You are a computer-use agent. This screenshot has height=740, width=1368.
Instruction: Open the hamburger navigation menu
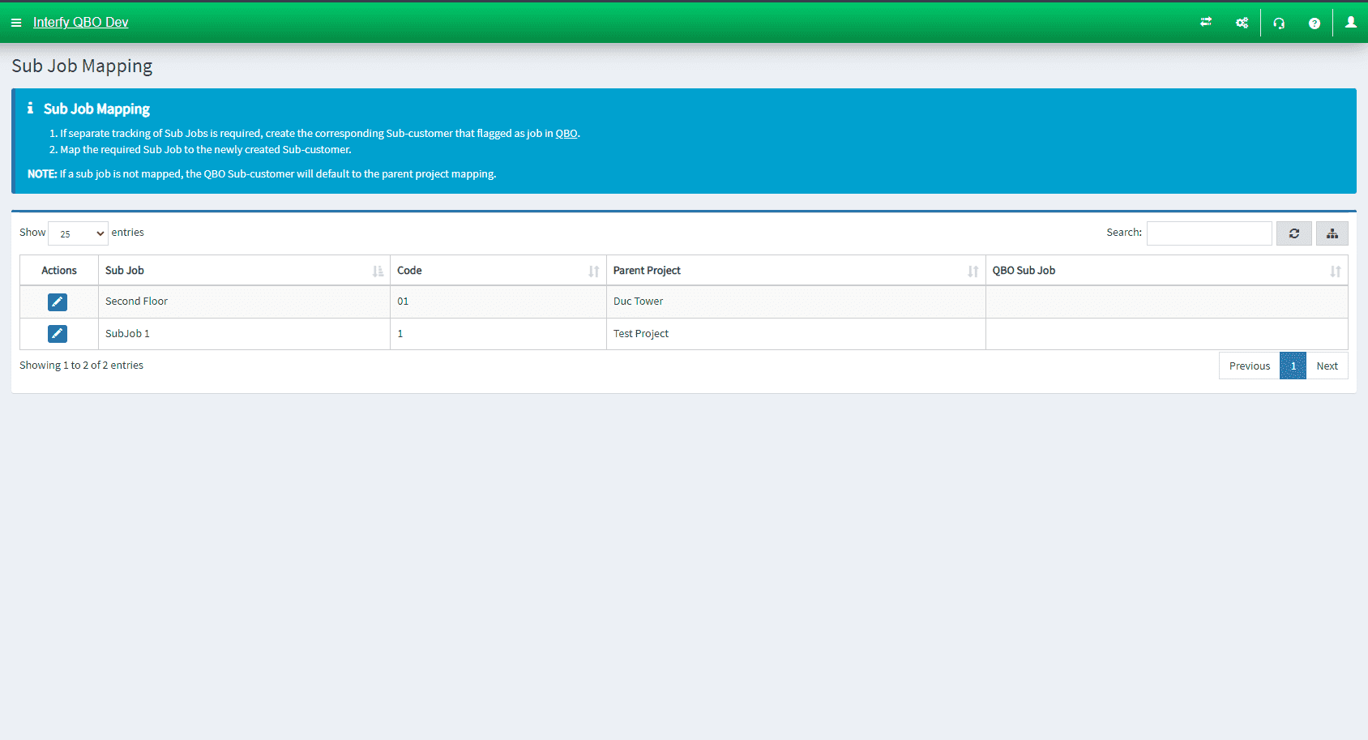(16, 23)
